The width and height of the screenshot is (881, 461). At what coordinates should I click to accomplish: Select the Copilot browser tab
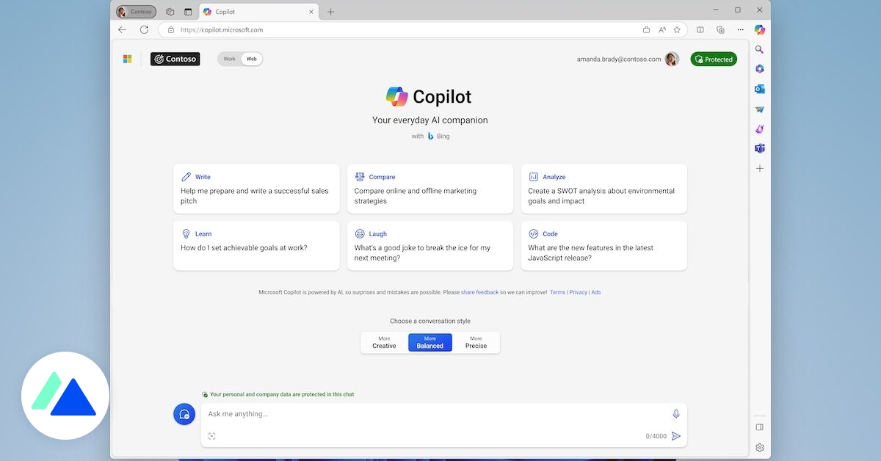tap(258, 12)
